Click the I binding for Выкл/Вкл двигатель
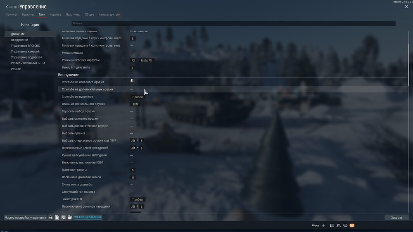The image size is (413, 232). [133, 68]
